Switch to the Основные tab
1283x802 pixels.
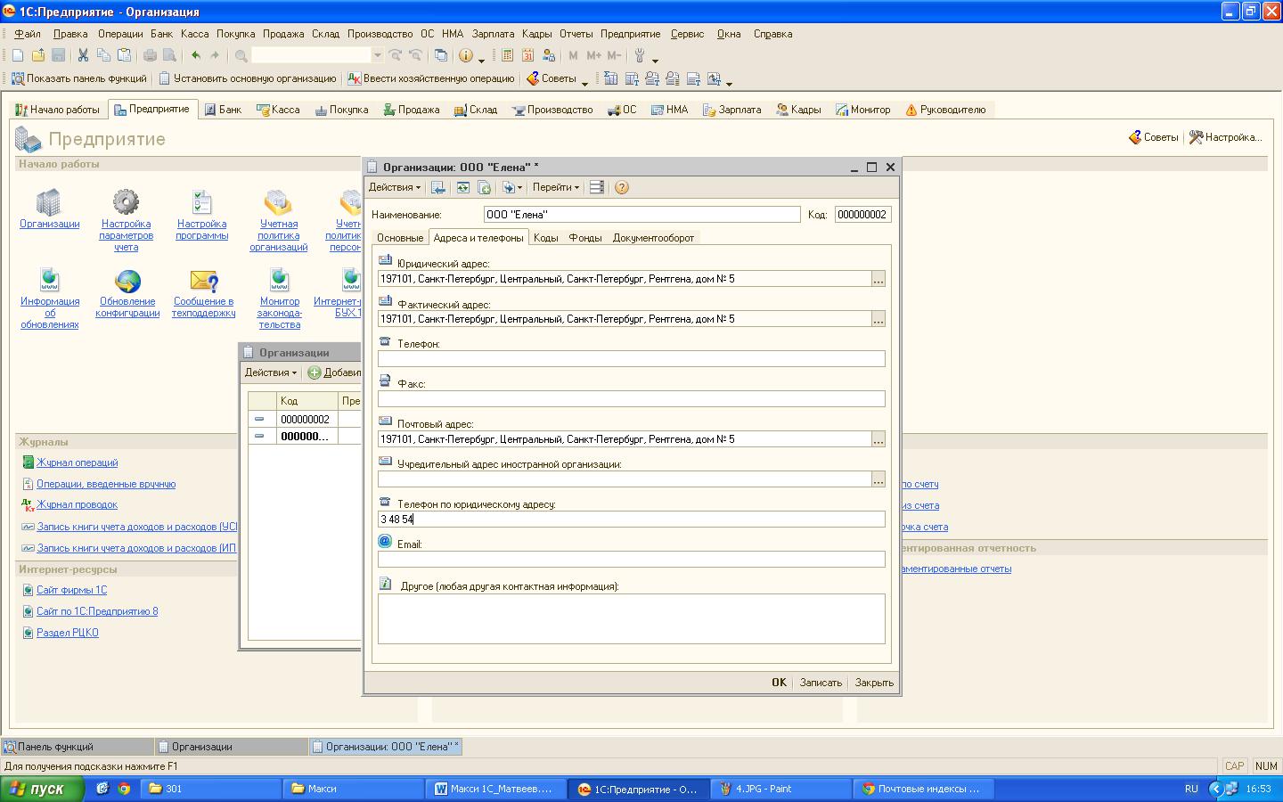click(400, 238)
